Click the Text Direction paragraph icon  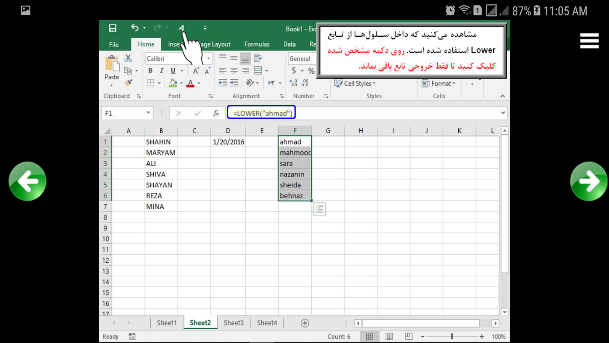click(272, 83)
